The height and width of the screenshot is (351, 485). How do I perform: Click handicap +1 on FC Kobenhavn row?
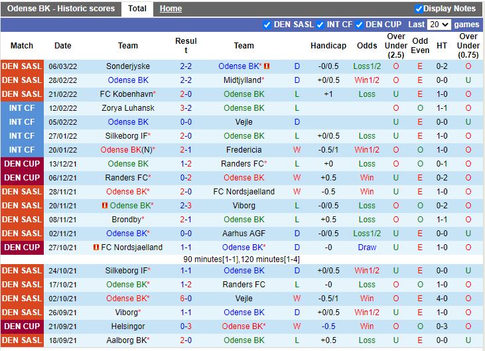coord(328,94)
